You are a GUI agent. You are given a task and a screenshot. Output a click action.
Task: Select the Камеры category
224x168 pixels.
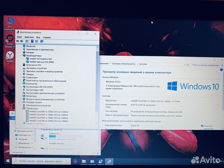pos(30,74)
